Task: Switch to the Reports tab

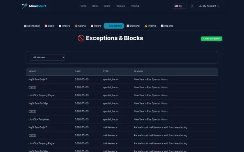Action: pos(167,26)
